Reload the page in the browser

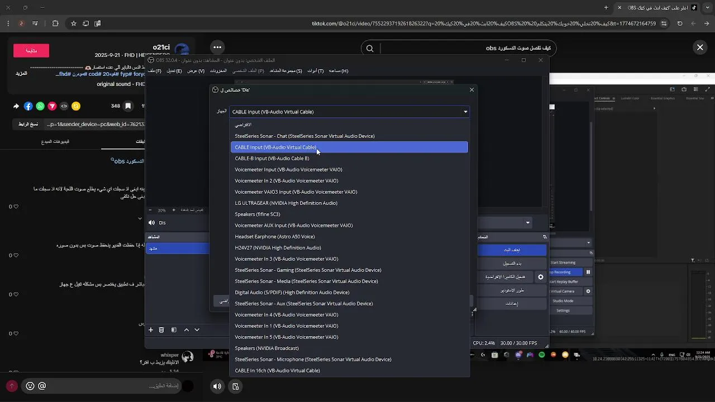click(x=680, y=23)
